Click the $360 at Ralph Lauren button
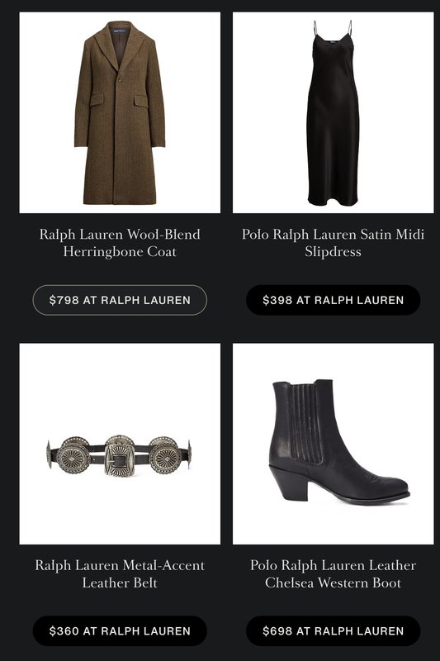 [120, 631]
